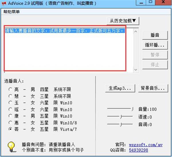
Task: Click the 生成mp3... button
Action: point(120,88)
